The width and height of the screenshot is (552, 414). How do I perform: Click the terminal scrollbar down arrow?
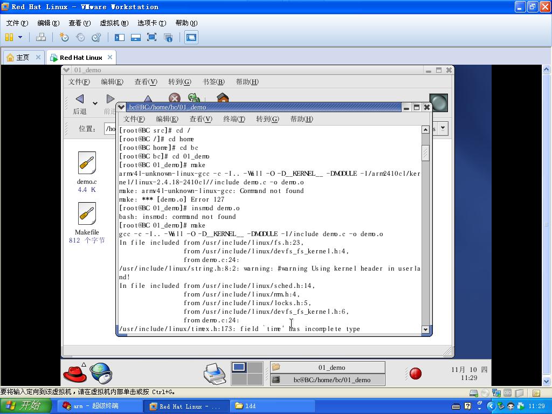[x=425, y=329]
